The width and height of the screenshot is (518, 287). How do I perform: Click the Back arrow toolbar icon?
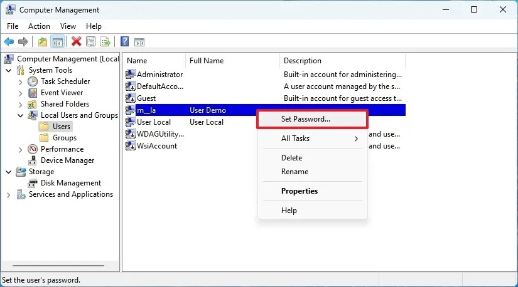point(9,42)
